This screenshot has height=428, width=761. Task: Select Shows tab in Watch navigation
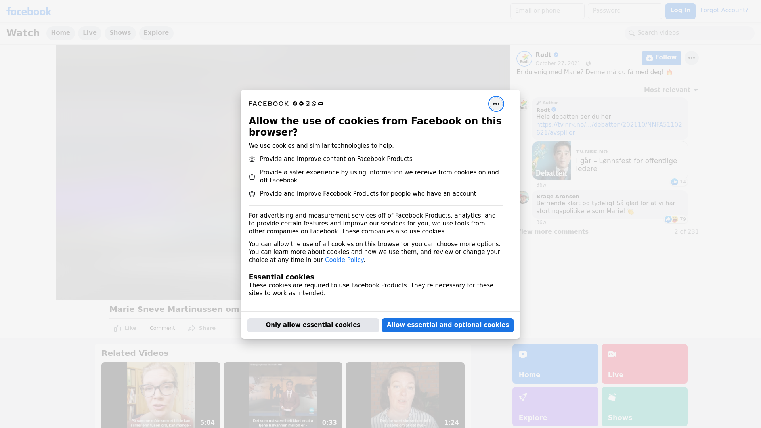120,33
